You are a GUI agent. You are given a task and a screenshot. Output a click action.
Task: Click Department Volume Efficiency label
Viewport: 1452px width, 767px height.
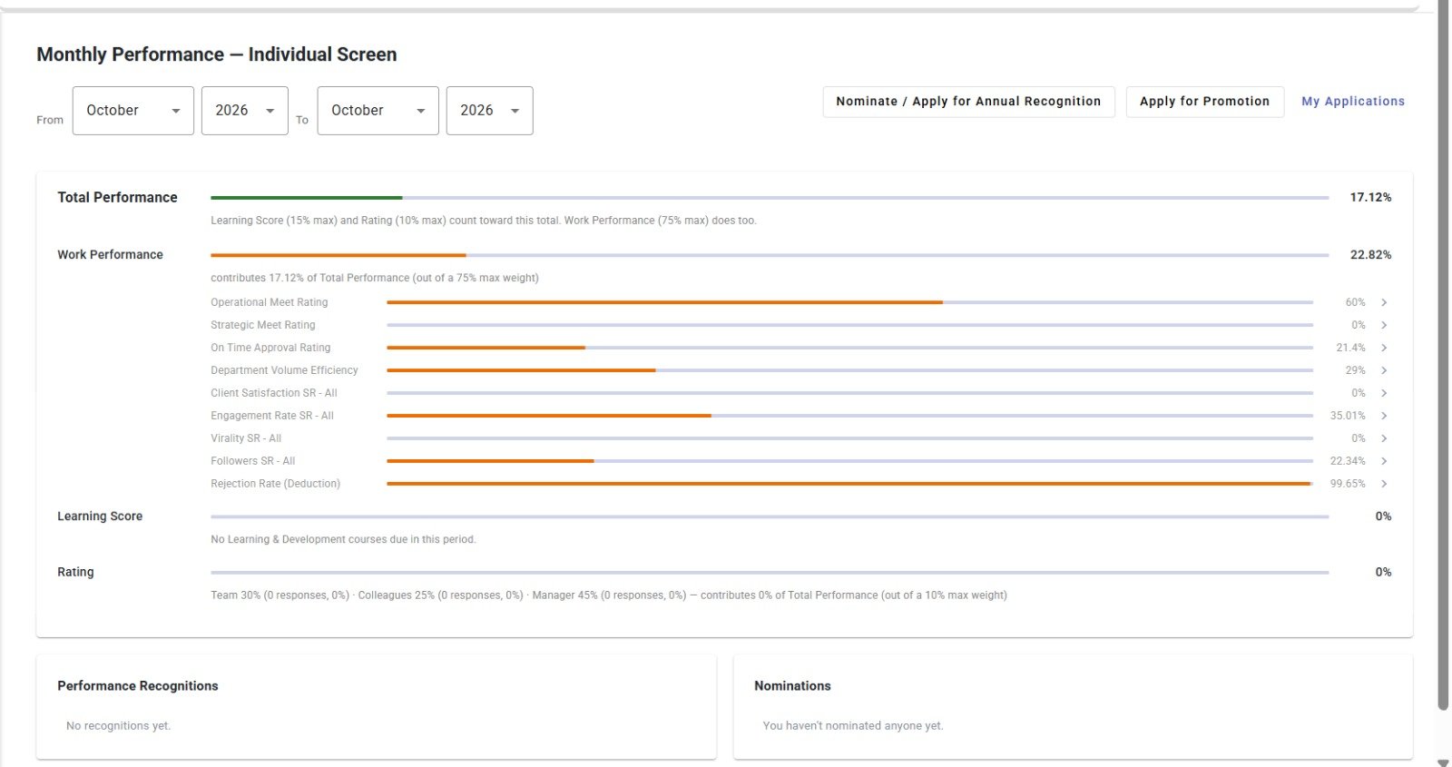pos(284,370)
